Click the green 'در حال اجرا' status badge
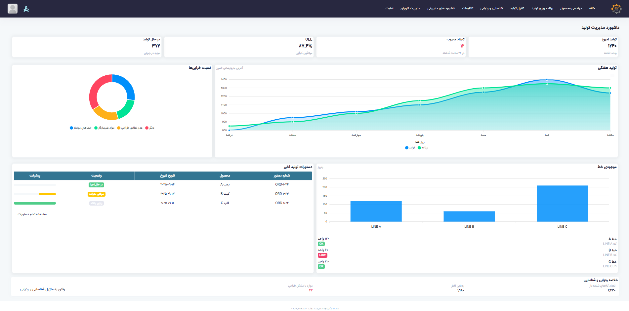This screenshot has height=311, width=629. point(96,185)
